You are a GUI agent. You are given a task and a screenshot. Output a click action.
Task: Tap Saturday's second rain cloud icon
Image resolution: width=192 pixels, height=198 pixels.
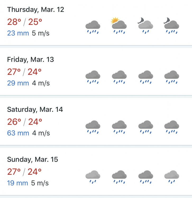(x=119, y=126)
